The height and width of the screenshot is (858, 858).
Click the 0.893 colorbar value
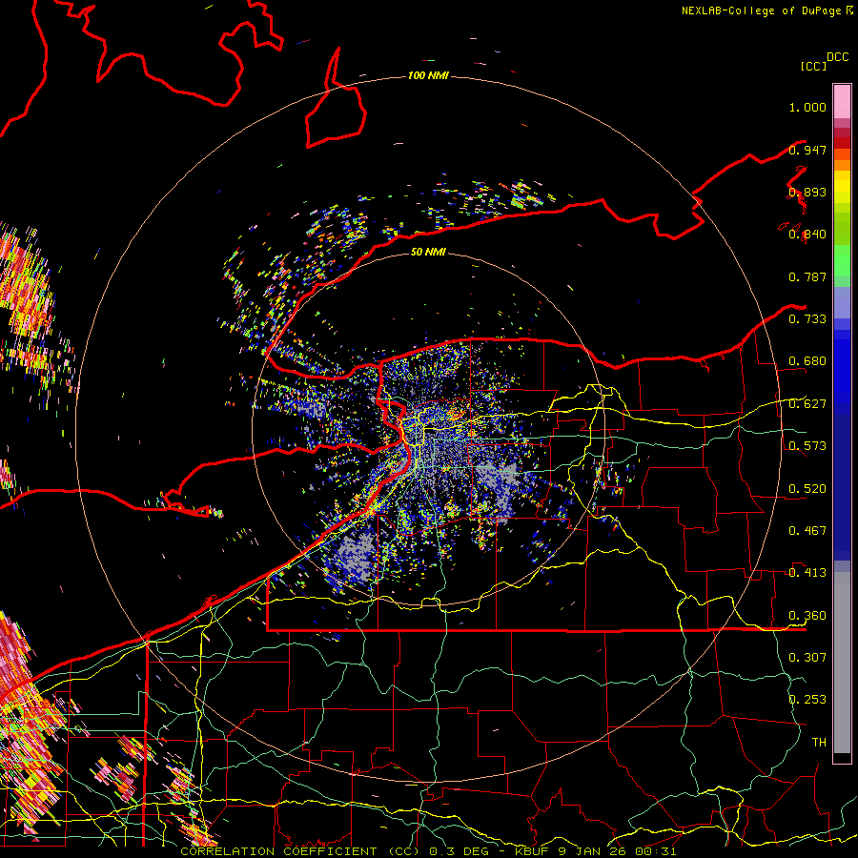[807, 192]
